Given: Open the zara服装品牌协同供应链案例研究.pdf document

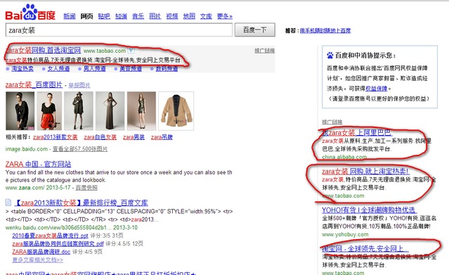Looking at the screenshot, I should coord(58,244).
